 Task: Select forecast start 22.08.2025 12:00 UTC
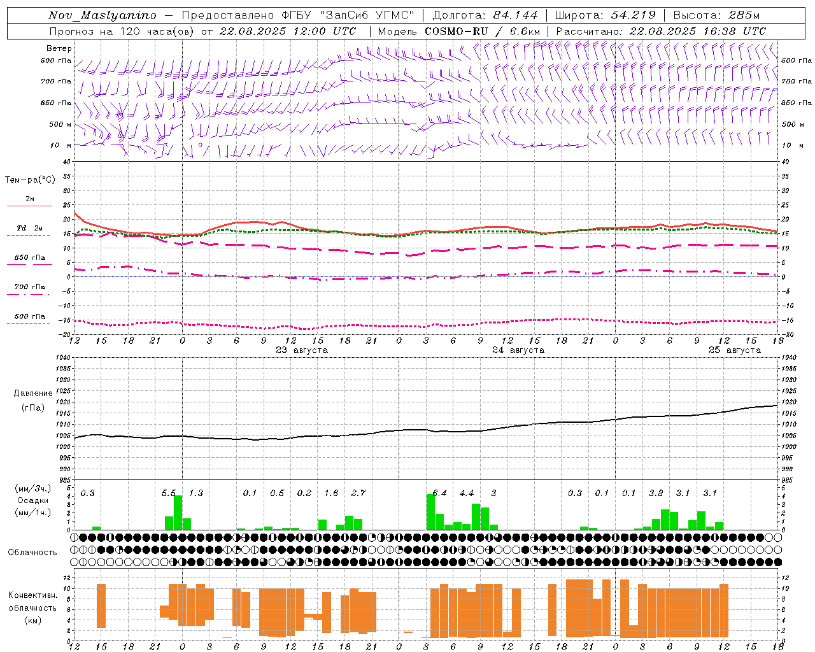[288, 31]
